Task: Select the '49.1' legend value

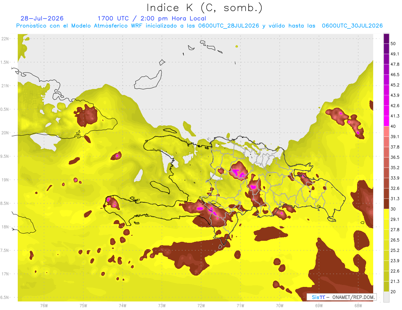Action: [395, 54]
